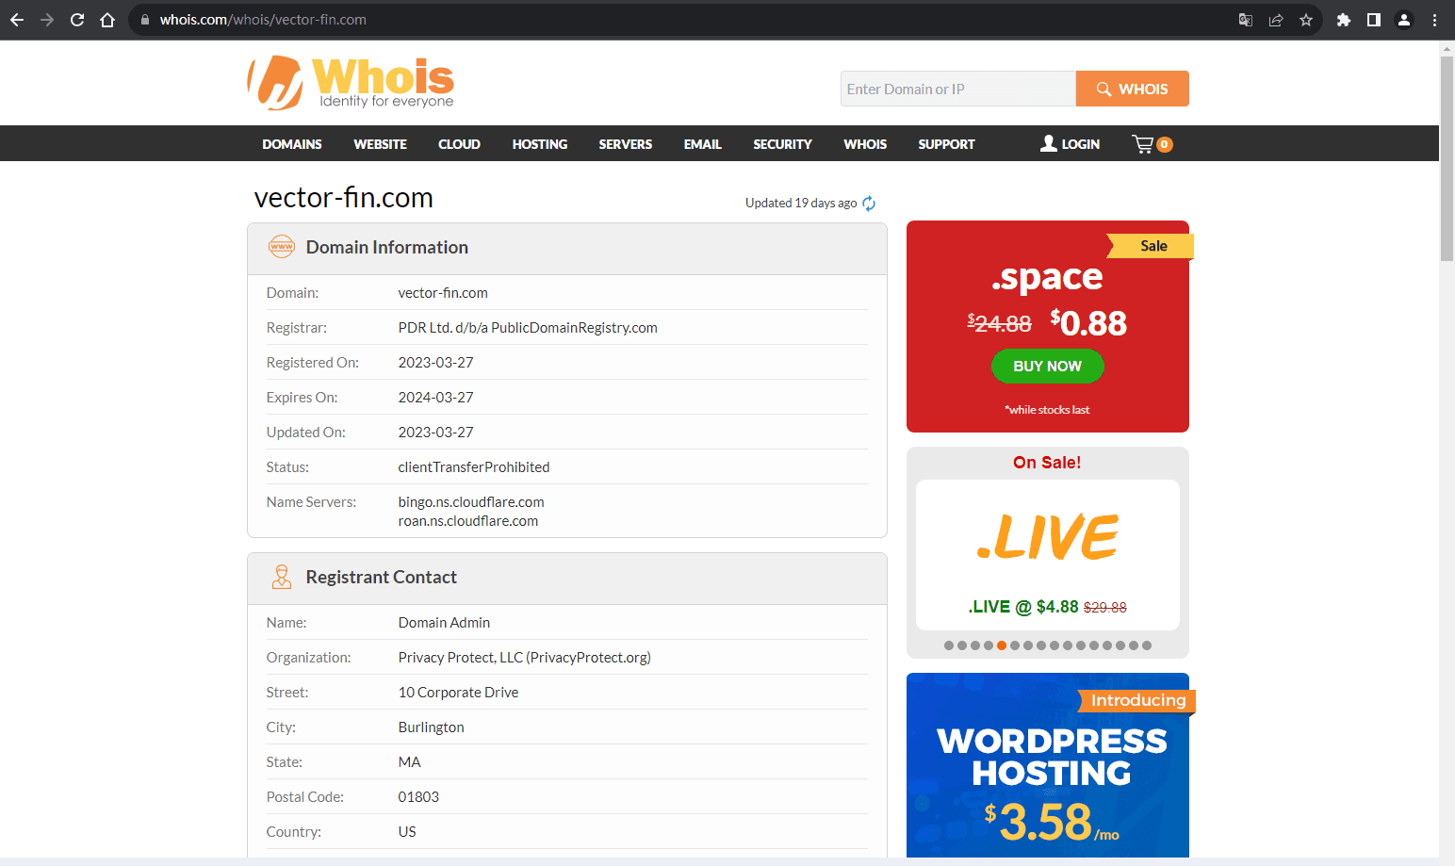Click the share page icon in address bar
Screen dimensions: 1455x866
point(1276,20)
